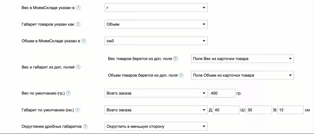Image resolution: width=314 pixels, height=134 pixels.
Task: Click help icon beside 'Вес по умолчанию (гр.)'
Action: (x=68, y=93)
